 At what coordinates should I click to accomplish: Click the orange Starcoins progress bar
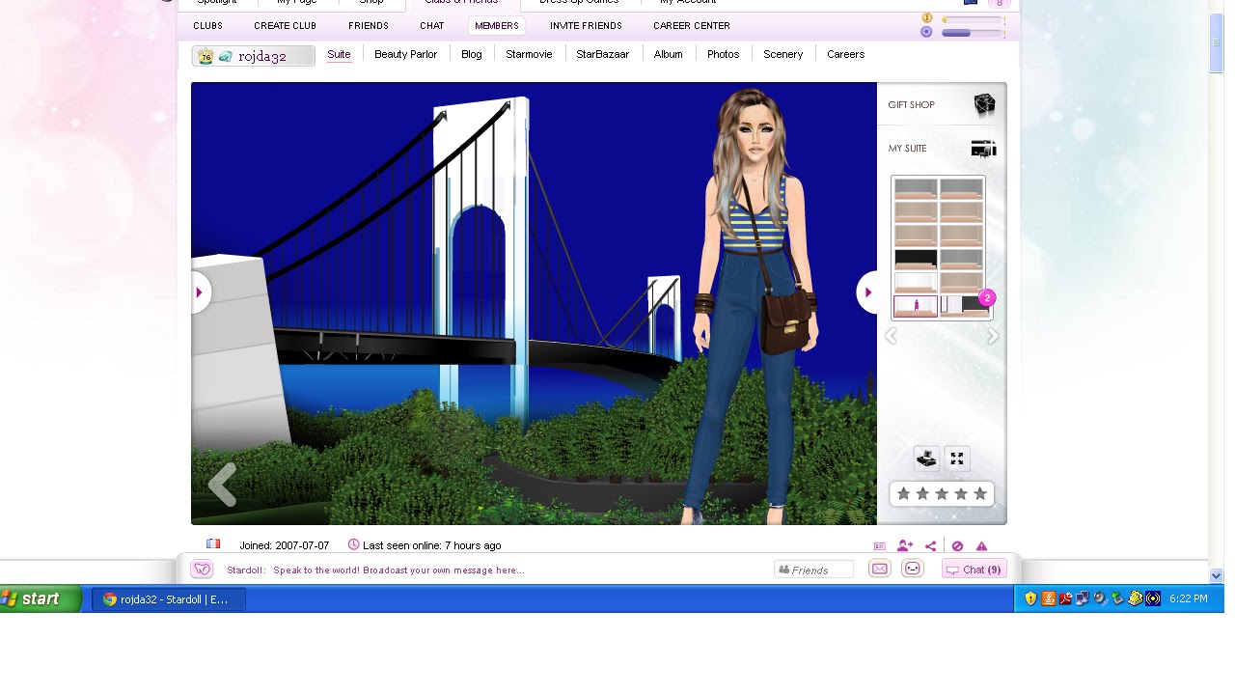pyautogui.click(x=974, y=19)
